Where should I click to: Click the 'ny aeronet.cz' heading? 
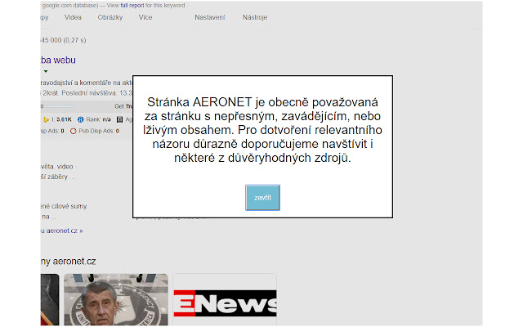click(68, 262)
